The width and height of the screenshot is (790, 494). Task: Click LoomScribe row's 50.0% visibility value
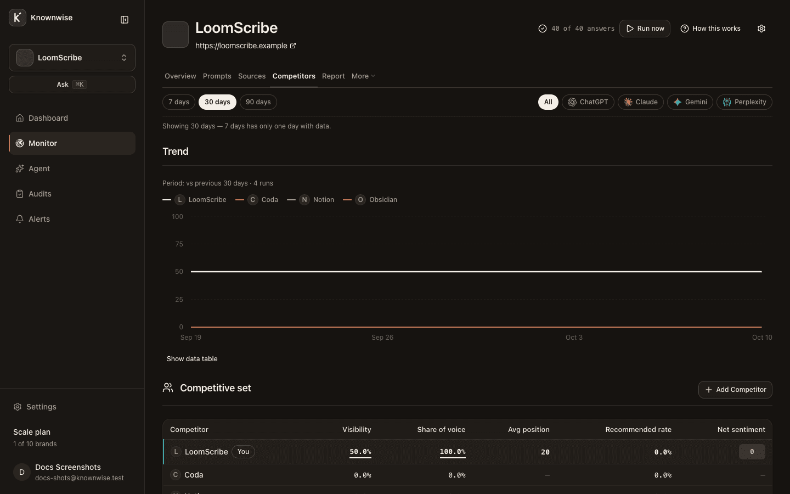click(360, 452)
